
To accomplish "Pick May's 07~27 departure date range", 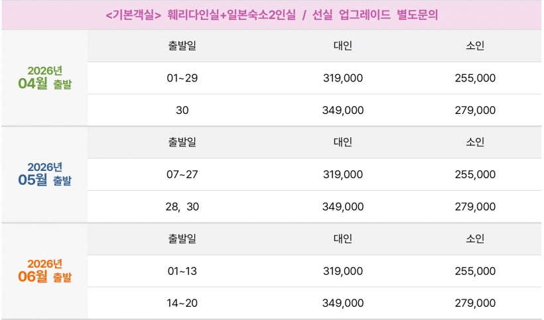I will pyautogui.click(x=182, y=174).
